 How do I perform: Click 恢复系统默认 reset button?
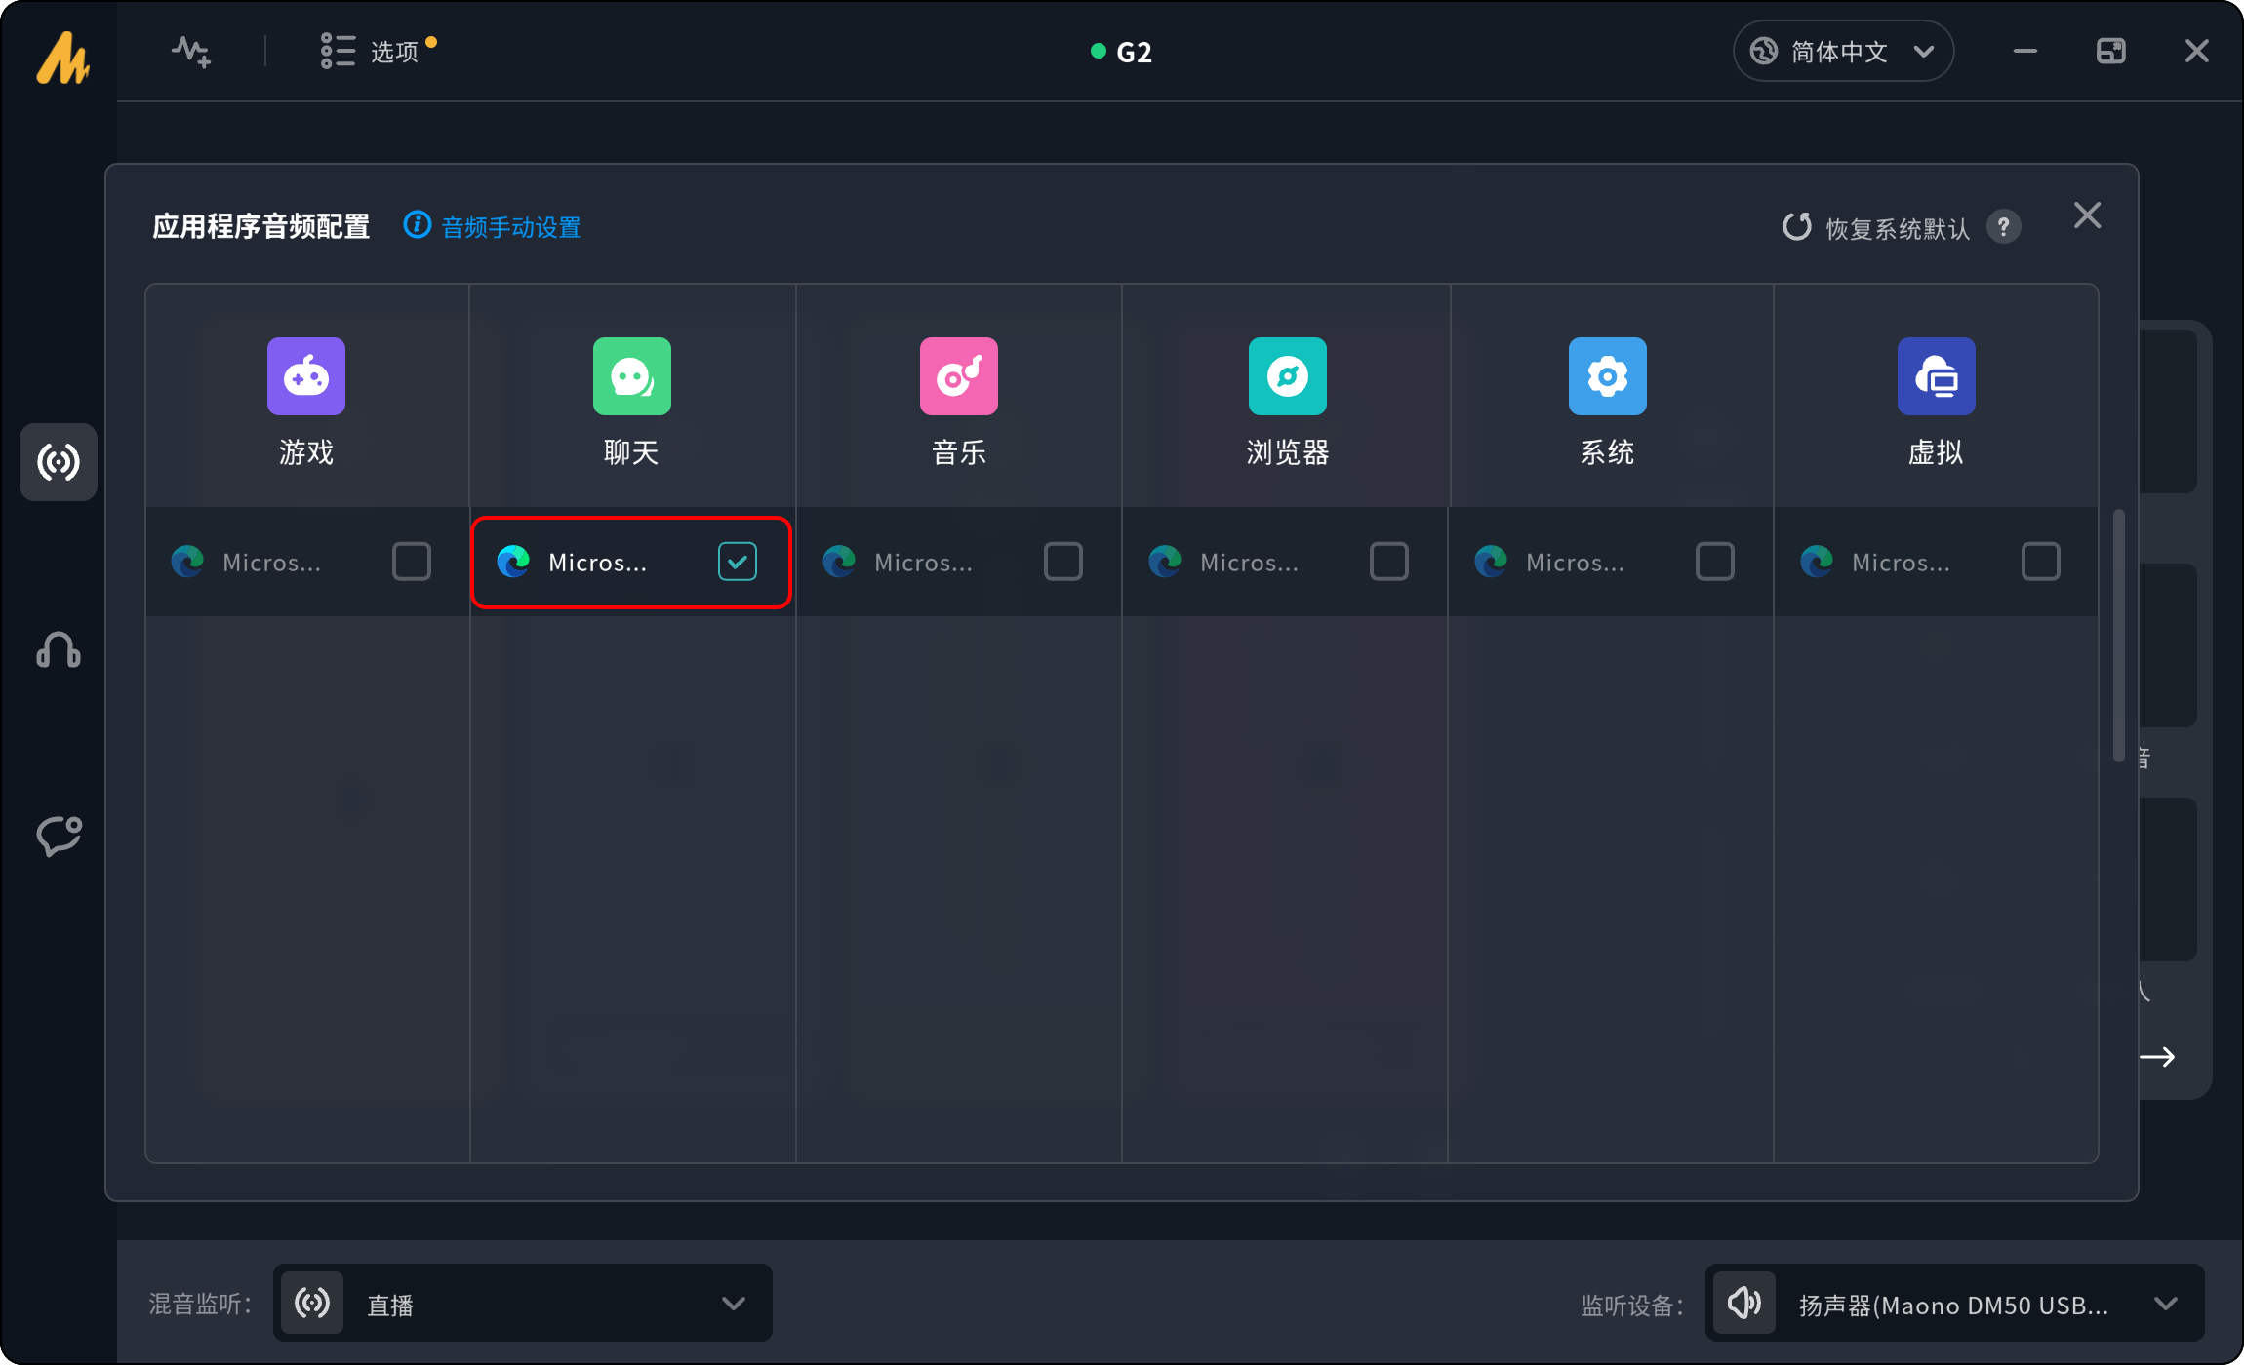point(1877,228)
